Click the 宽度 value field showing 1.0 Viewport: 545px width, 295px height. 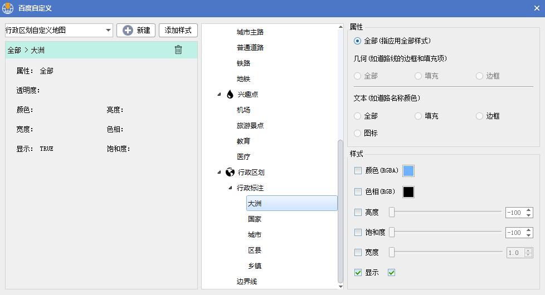click(x=515, y=253)
